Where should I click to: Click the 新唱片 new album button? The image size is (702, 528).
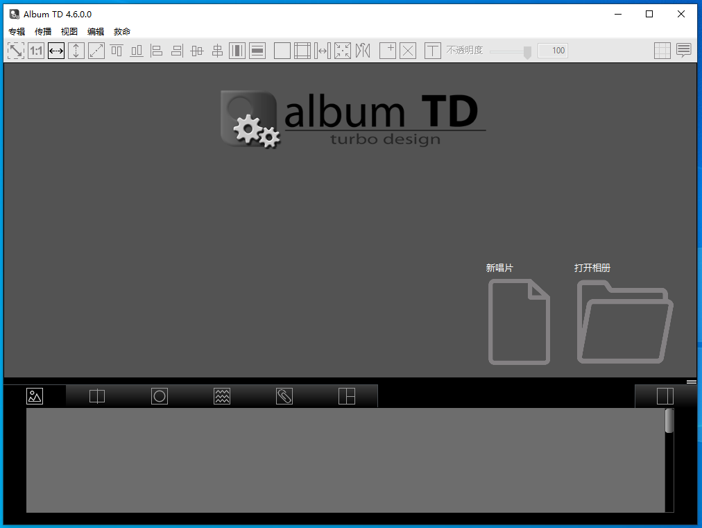click(x=519, y=321)
